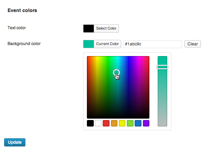Click the Event colors heading
215x153 pixels.
click(22, 11)
